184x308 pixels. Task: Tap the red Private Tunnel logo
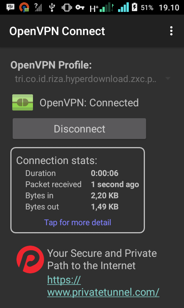(30, 259)
